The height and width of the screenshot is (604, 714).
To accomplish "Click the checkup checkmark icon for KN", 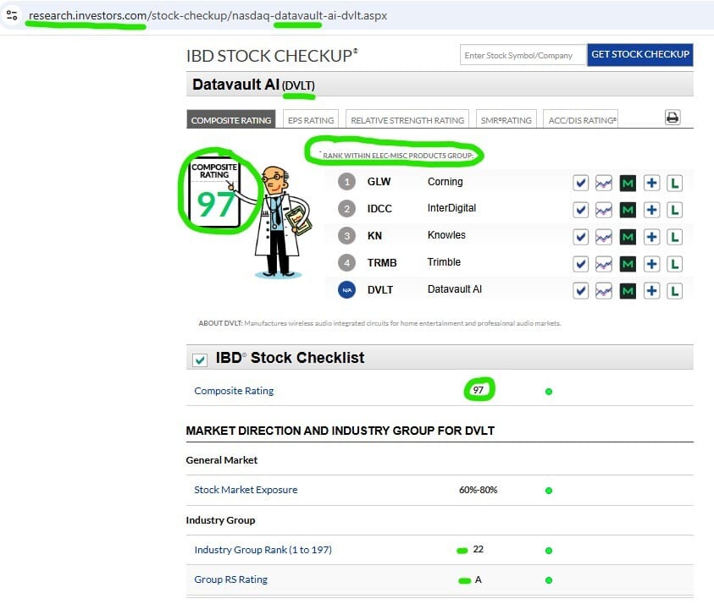I will pyautogui.click(x=580, y=237).
